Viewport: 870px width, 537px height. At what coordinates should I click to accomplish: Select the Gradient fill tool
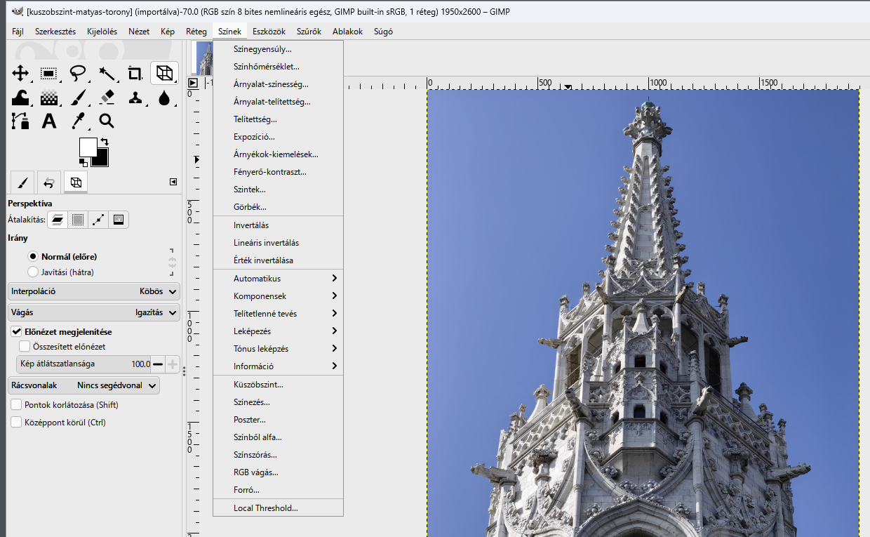pos(49,97)
